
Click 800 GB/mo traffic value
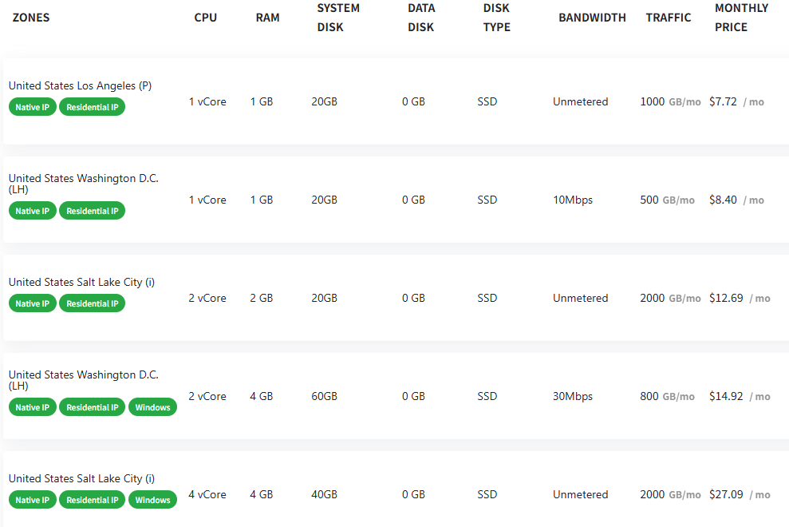(667, 397)
